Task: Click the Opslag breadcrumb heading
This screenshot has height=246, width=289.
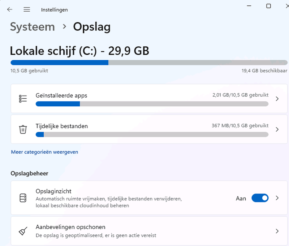Action: click(92, 27)
